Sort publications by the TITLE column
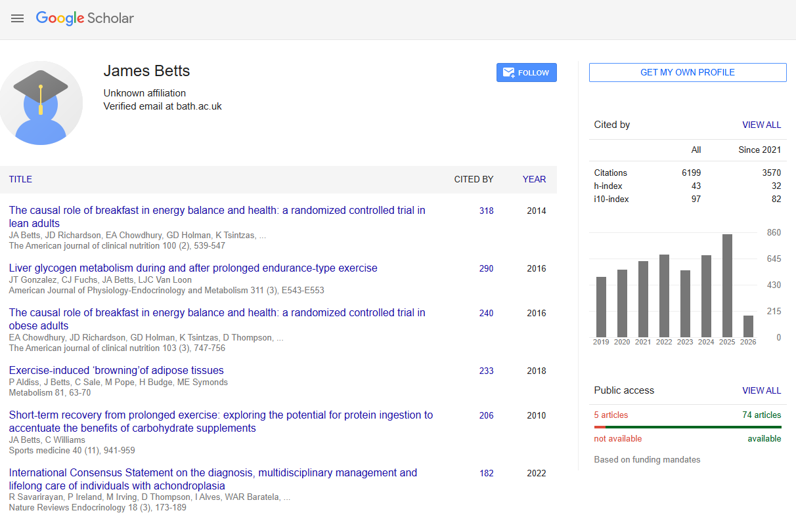 (x=20, y=179)
